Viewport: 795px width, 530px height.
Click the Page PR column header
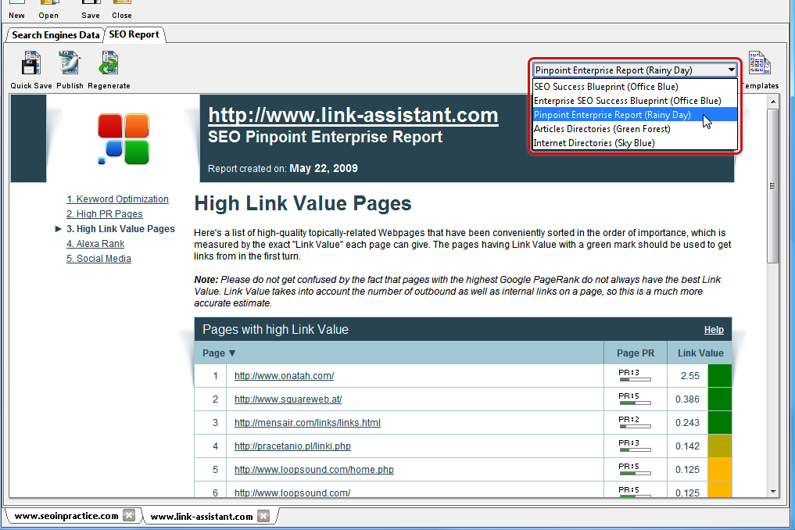tap(636, 353)
